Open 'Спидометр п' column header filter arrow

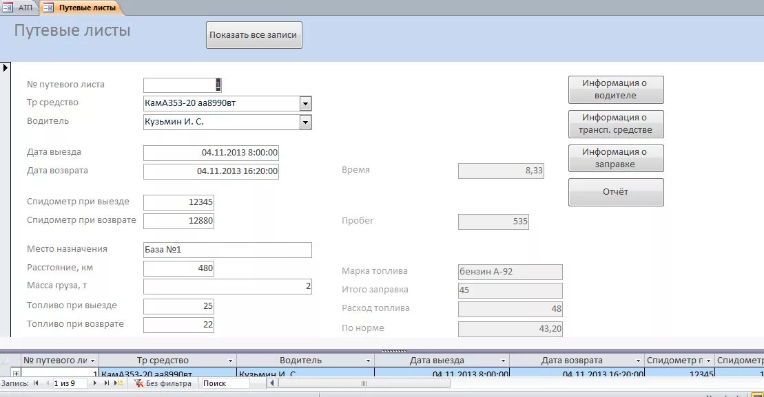pyautogui.click(x=708, y=361)
